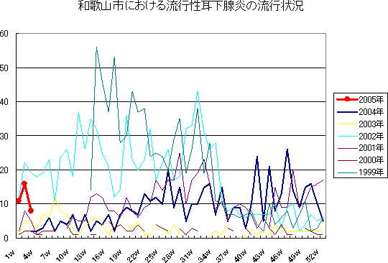The height and width of the screenshot is (263, 388).
Task: Click the dark blue 2004年 legend line
Action: pos(347,112)
